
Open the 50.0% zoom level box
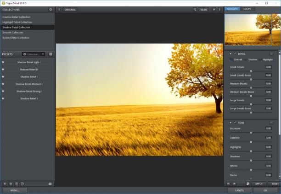pyautogui.click(x=203, y=10)
